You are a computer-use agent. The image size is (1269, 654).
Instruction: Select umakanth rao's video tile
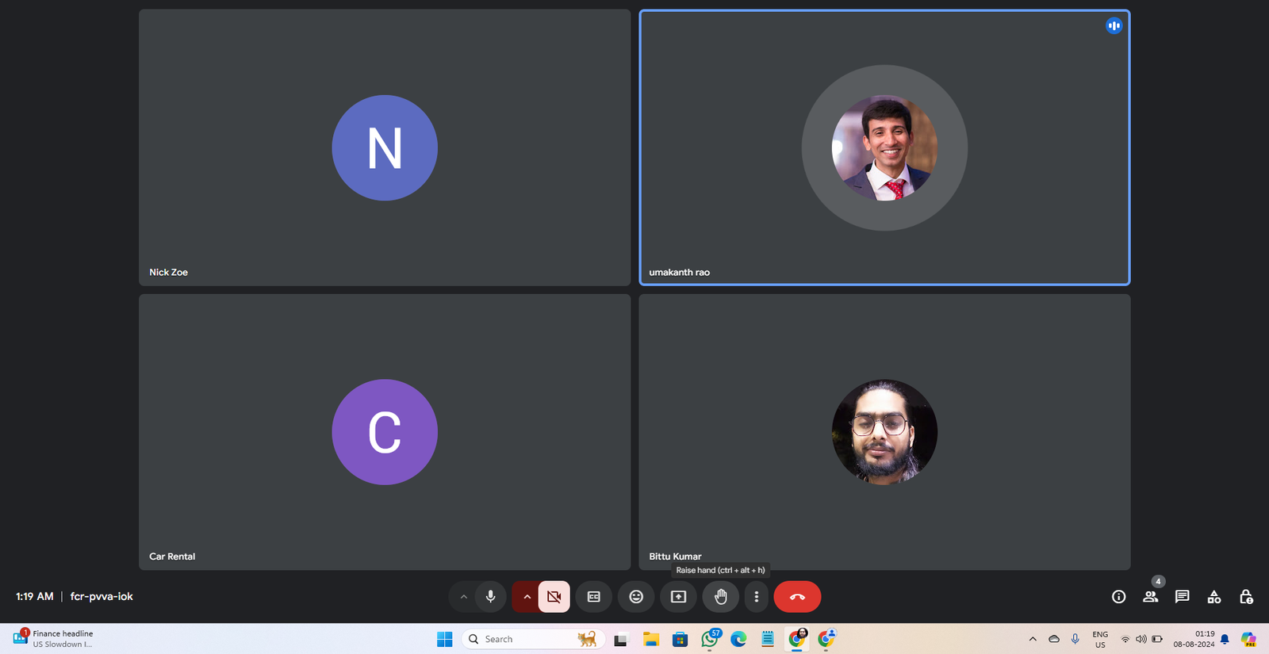pos(884,147)
